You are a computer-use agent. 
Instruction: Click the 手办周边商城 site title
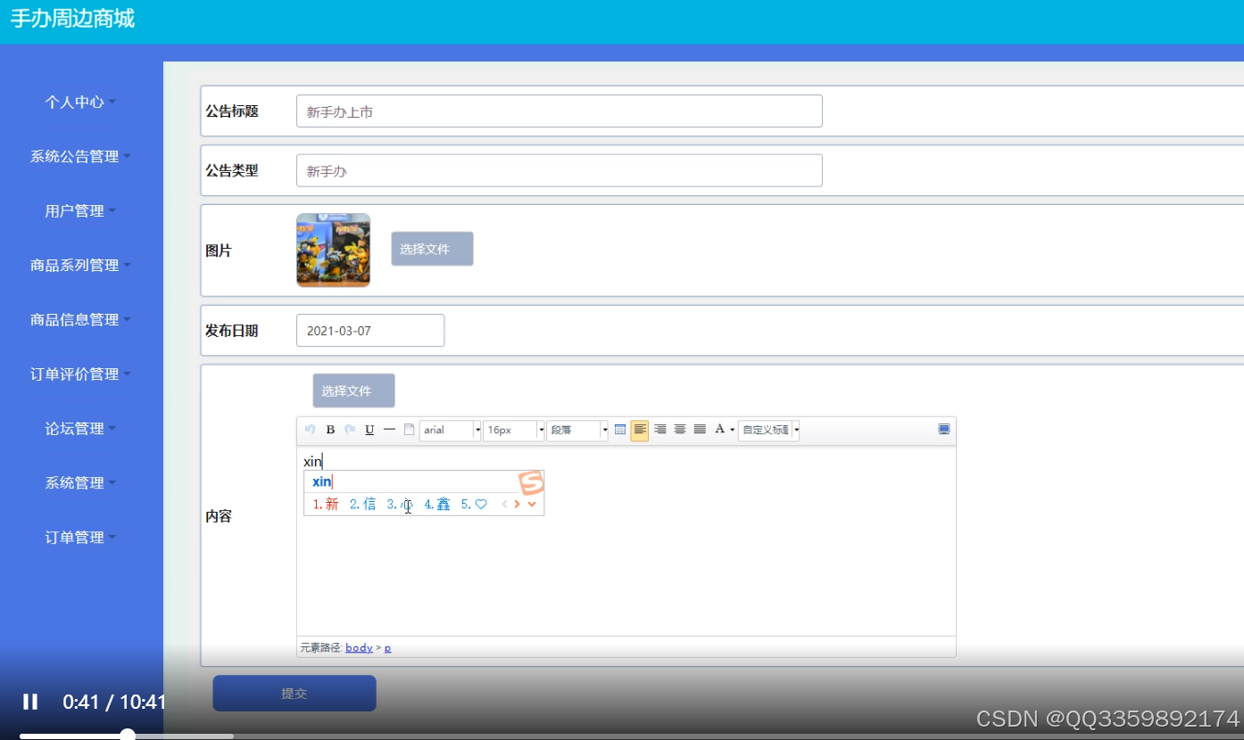tap(72, 19)
